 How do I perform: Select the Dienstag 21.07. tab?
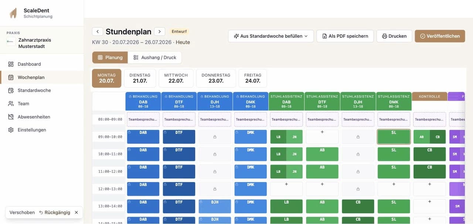coord(140,78)
